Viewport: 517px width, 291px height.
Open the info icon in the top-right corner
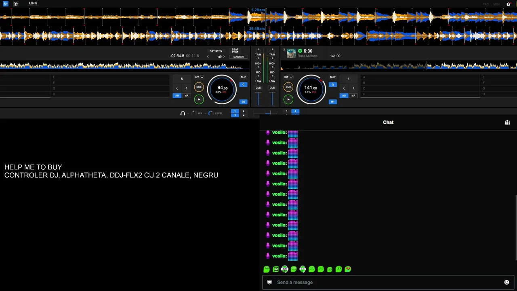point(508,4)
